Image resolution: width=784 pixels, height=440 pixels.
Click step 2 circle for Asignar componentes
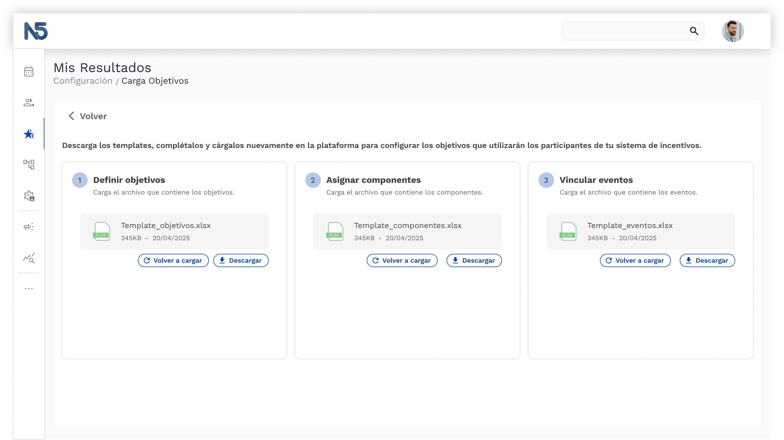point(313,180)
